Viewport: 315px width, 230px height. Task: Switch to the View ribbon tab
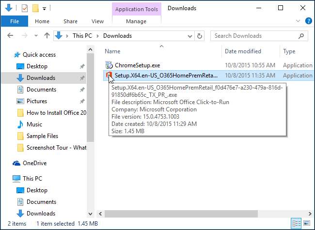click(97, 21)
